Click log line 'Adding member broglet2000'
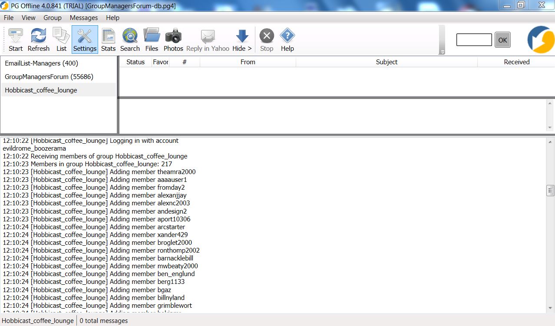This screenshot has width=555, height=326. (x=97, y=243)
